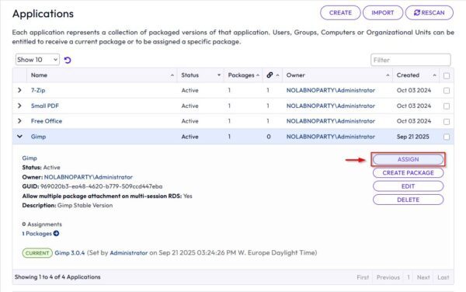Image resolution: width=466 pixels, height=292 pixels.
Task: Open the Show 10 page size dropdown
Action: click(37, 60)
